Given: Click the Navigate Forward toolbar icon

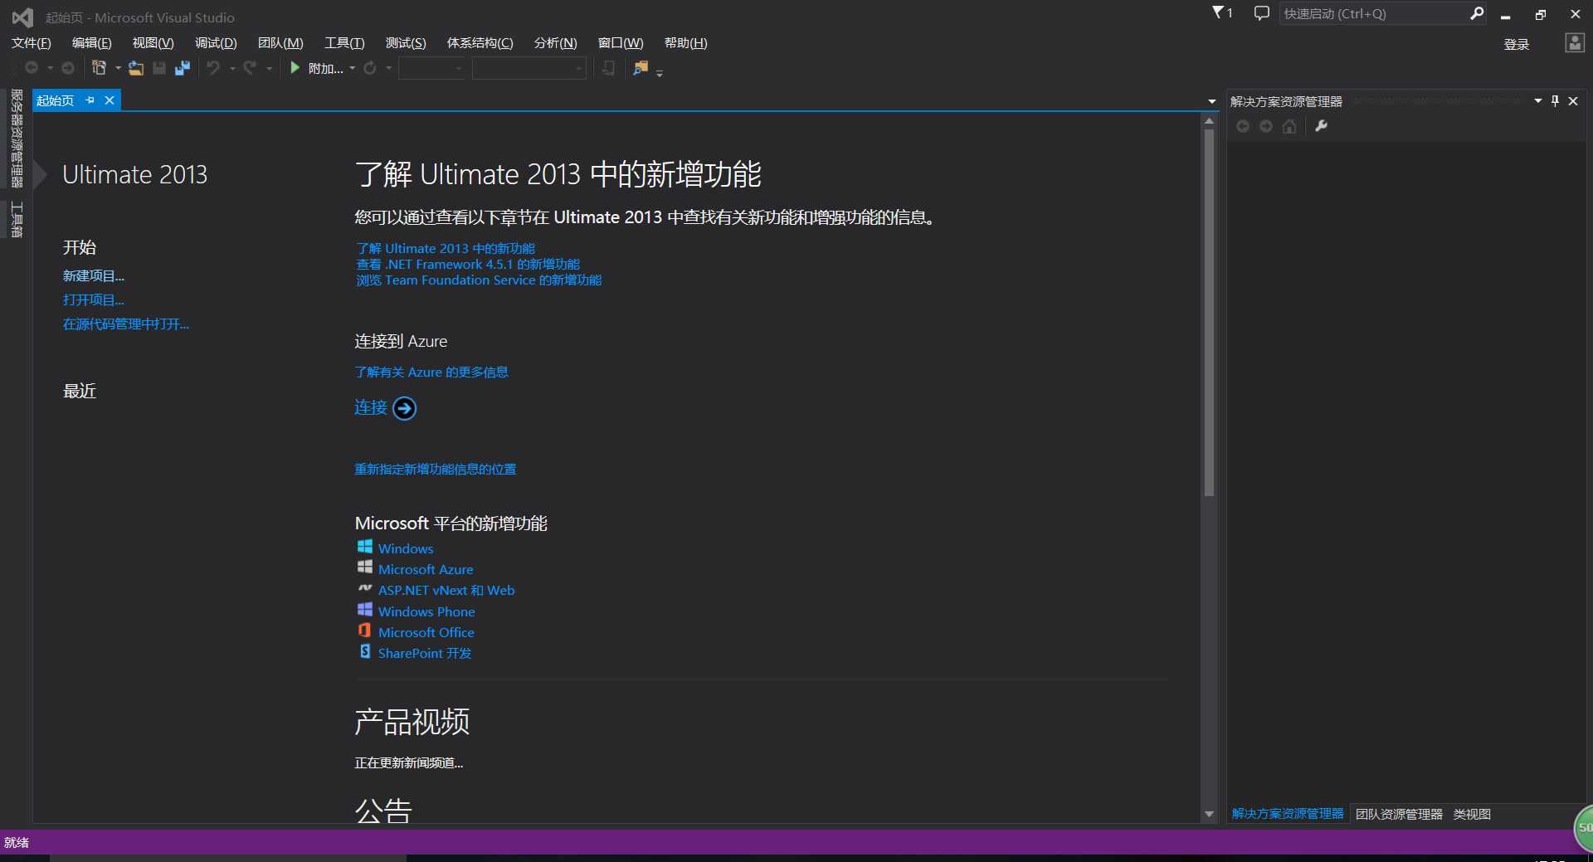Looking at the screenshot, I should (x=68, y=68).
